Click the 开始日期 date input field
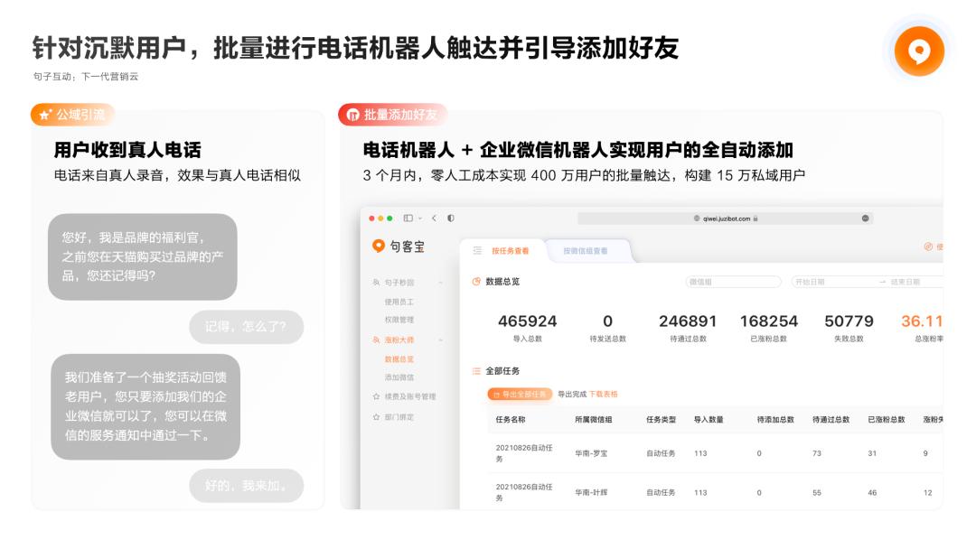The image size is (976, 549). [x=809, y=282]
